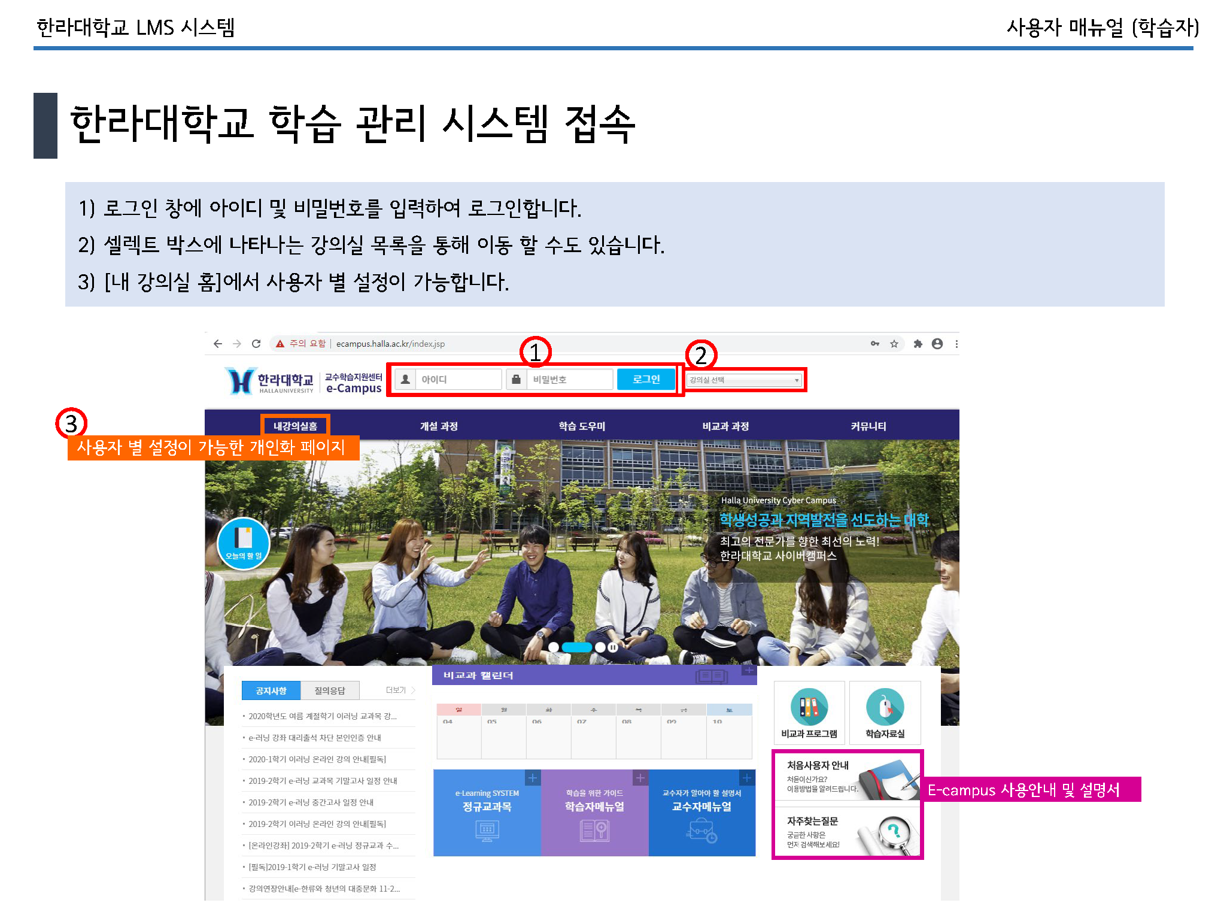
Task: Open the 강의실 선택 dropdown
Action: click(745, 380)
